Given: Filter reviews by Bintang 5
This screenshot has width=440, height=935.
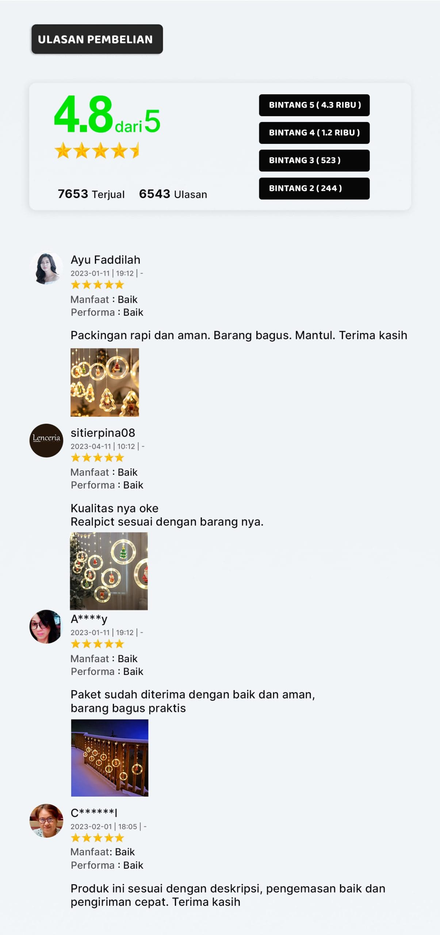Looking at the screenshot, I should tap(314, 105).
